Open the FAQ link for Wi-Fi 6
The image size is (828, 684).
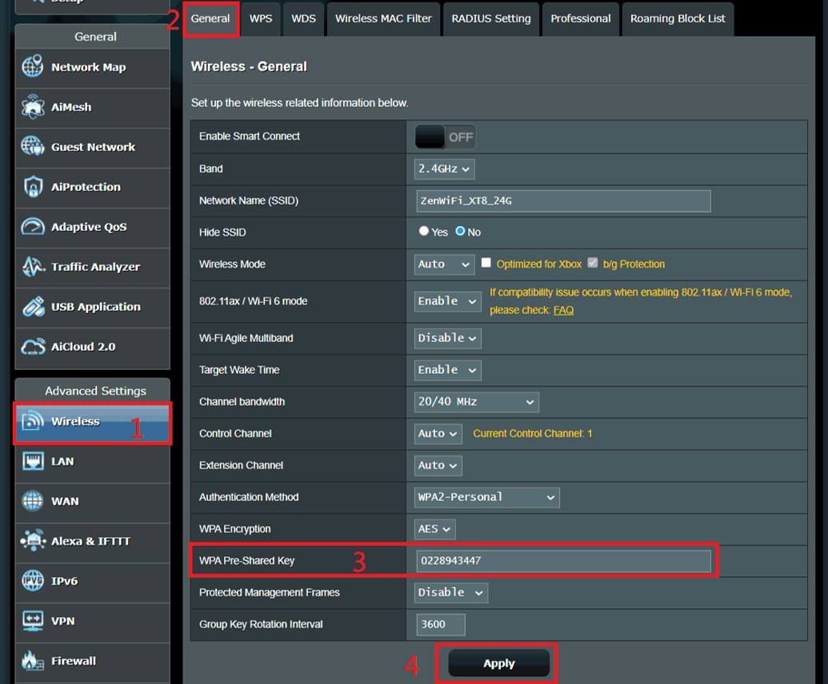[563, 310]
